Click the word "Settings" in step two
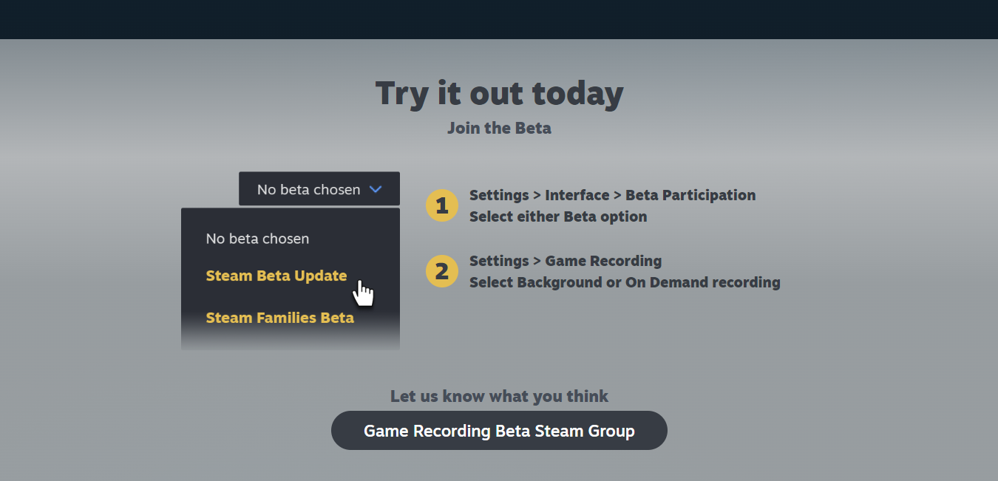 tap(499, 261)
